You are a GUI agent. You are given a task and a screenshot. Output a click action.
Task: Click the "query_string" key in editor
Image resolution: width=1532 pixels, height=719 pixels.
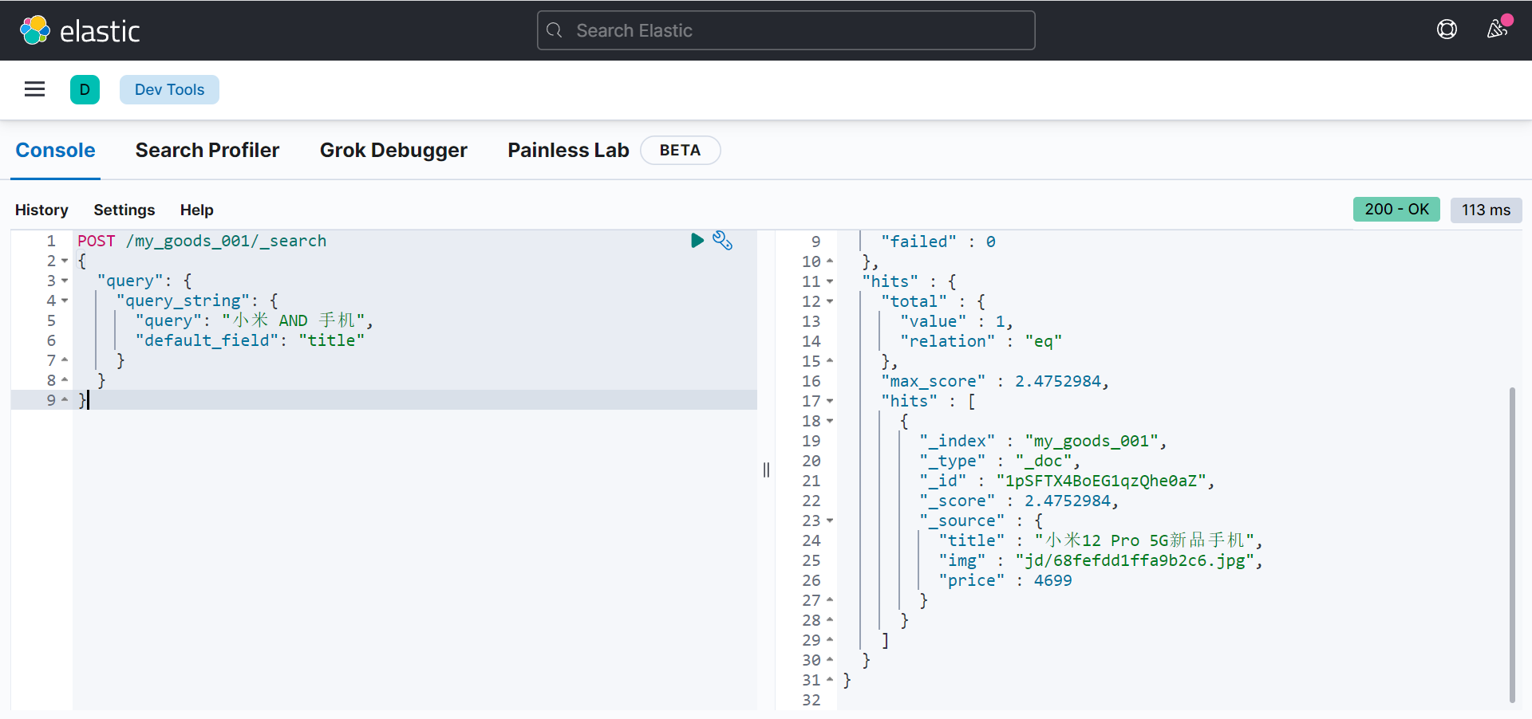click(x=183, y=301)
